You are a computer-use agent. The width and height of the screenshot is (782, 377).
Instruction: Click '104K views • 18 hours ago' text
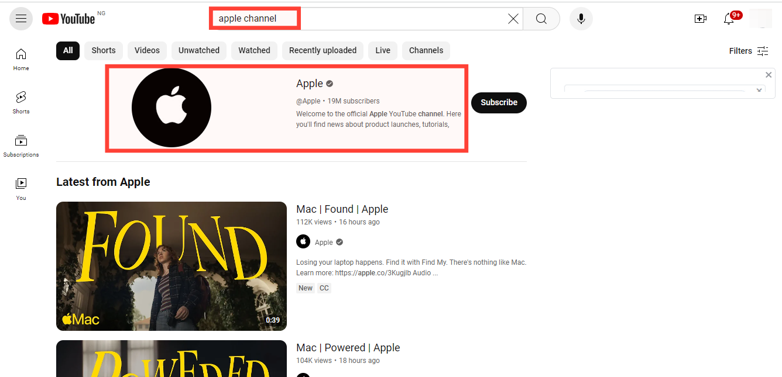(x=338, y=361)
